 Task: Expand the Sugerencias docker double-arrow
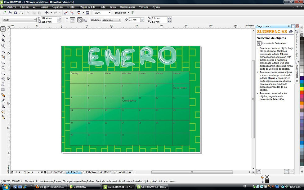click(x=289, y=26)
